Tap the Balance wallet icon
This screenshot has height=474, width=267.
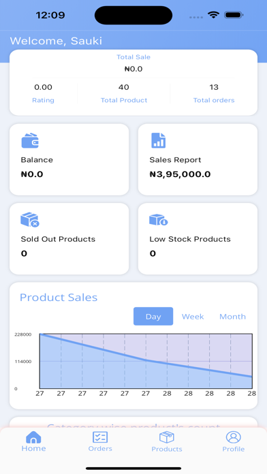pos(30,140)
